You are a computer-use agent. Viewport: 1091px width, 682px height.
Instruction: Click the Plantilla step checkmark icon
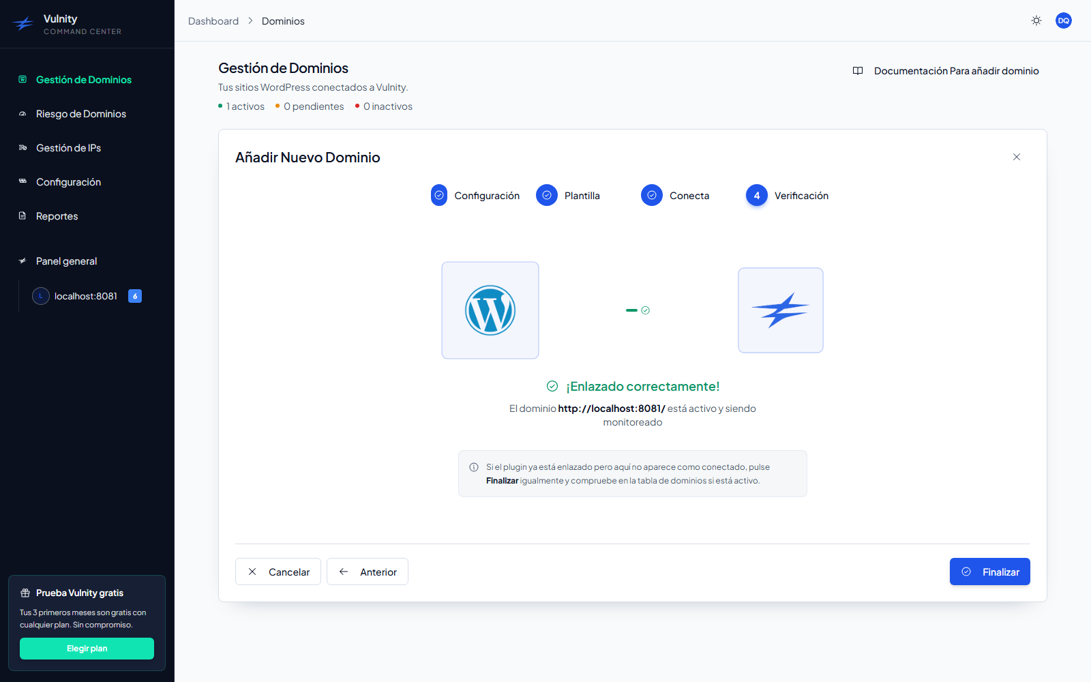click(x=547, y=195)
